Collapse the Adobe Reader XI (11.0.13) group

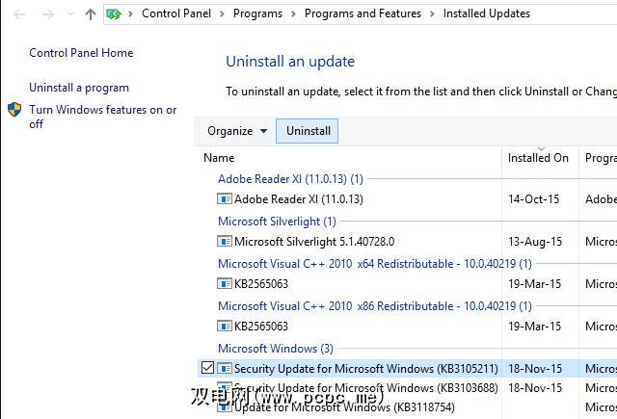(x=290, y=179)
